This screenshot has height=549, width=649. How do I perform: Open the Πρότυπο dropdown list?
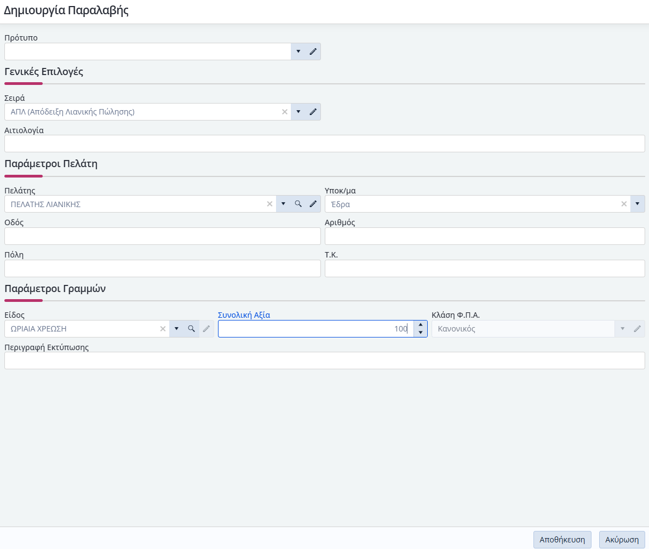tap(298, 52)
